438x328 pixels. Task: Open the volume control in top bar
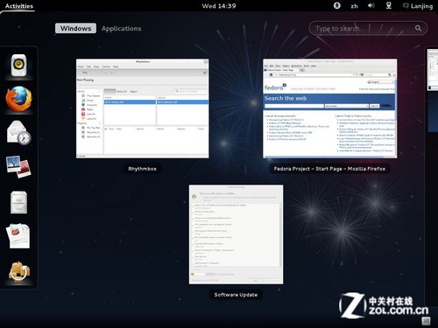371,5
